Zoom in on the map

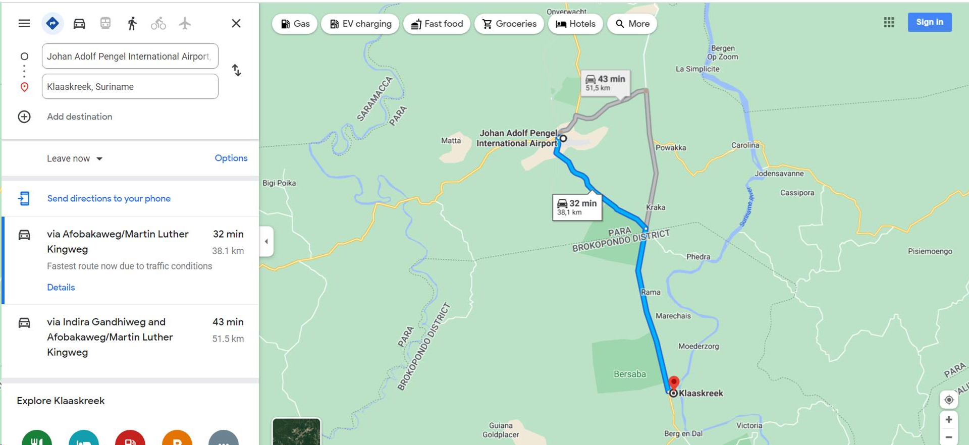(x=949, y=419)
